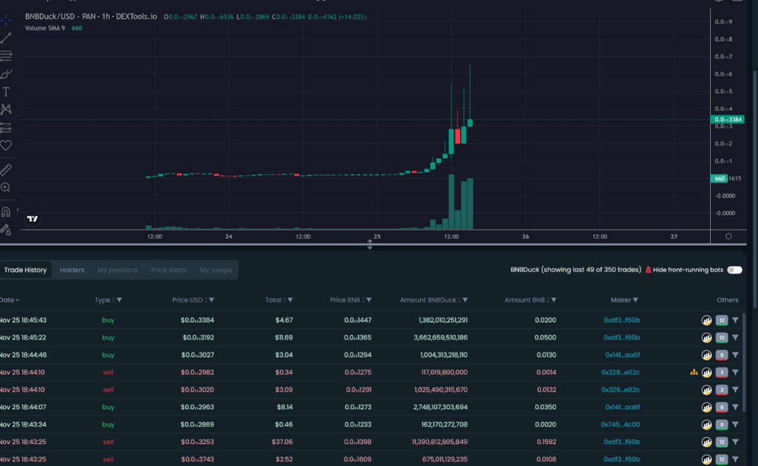
Task: Switch to the Trade History tab
Action: 25,270
